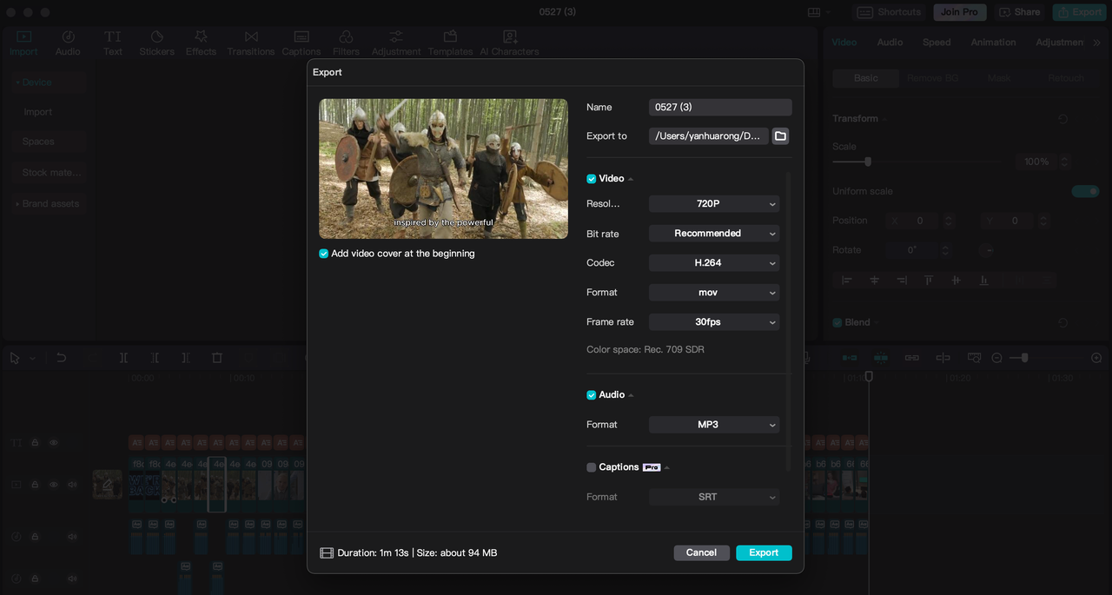Open the Codec H.264 dropdown

714,263
